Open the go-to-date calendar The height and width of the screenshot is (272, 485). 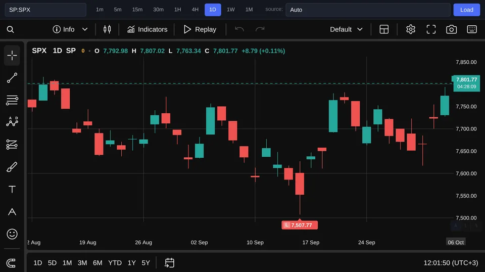pyautogui.click(x=170, y=263)
